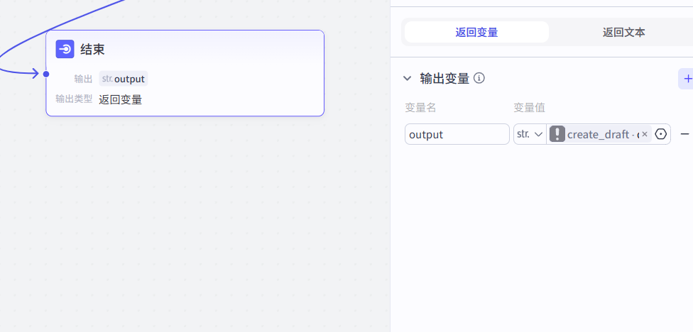The image size is (693, 332).
Task: Switch to the 返回文本 tab
Action: click(623, 32)
